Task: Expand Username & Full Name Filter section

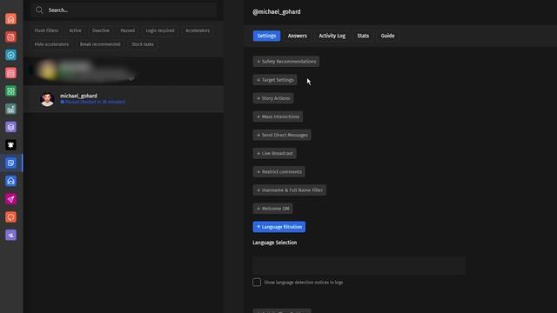Action: point(290,190)
